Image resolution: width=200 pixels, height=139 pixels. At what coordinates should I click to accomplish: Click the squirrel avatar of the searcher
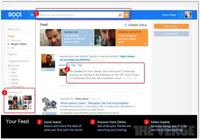point(49,104)
